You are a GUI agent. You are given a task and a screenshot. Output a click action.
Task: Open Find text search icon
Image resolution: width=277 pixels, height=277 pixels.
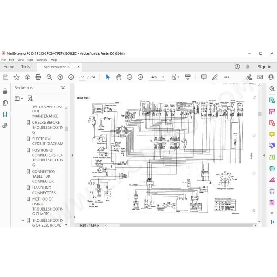(49, 77)
